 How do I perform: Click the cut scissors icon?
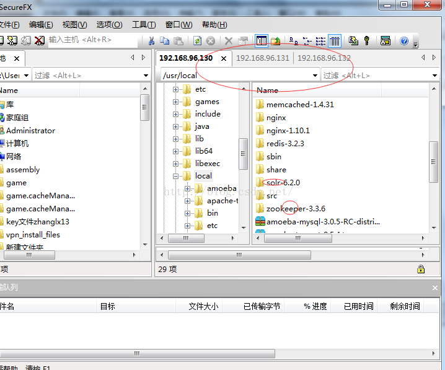152,41
